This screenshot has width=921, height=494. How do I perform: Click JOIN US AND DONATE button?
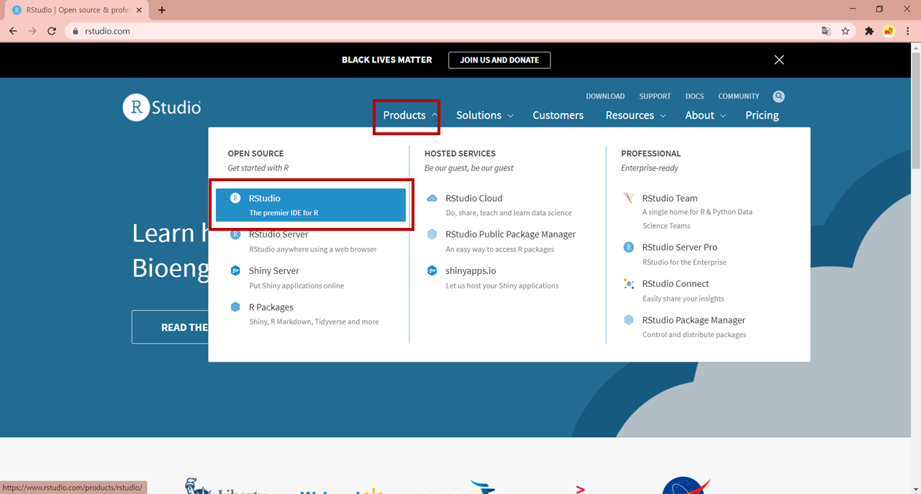499,60
